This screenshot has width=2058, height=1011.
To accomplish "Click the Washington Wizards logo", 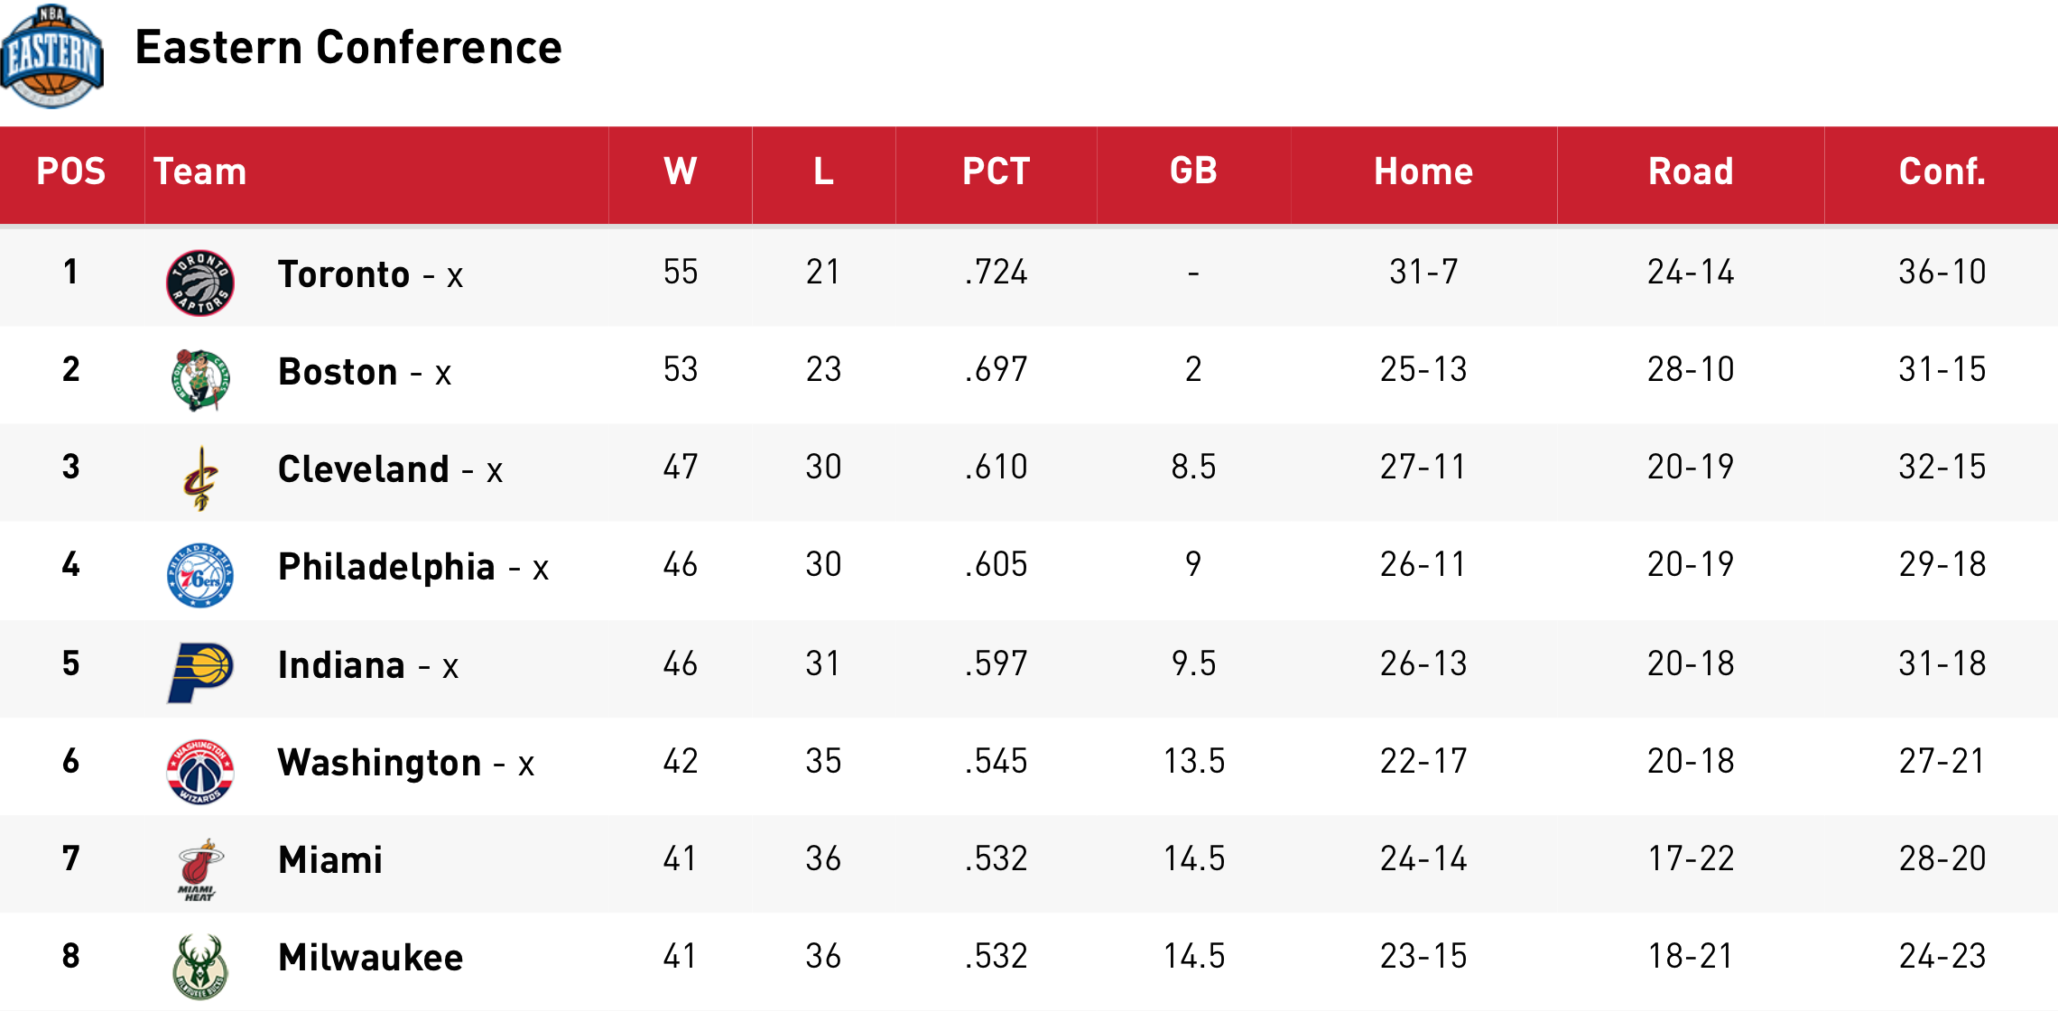I will [200, 771].
